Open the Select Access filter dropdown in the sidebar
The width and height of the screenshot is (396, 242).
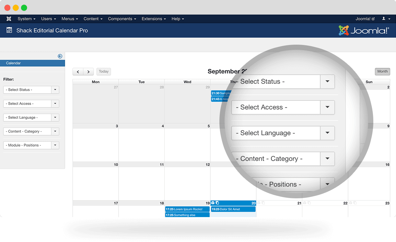[x=31, y=104]
